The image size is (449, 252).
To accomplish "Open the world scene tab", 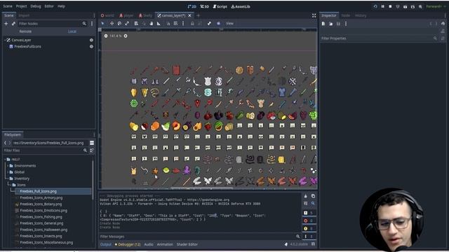I will click(x=107, y=15).
